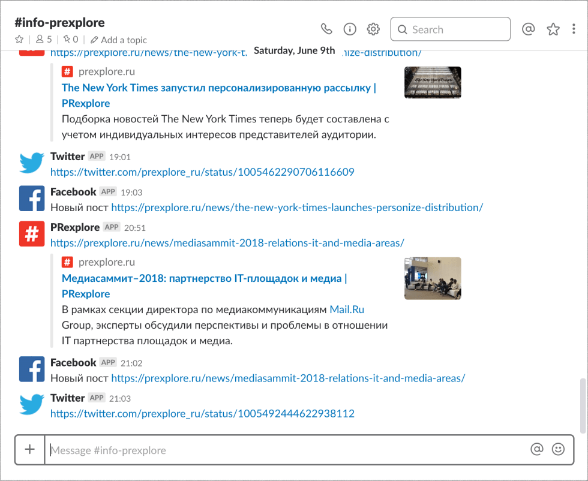The width and height of the screenshot is (588, 481).
Task: Open the Facebook app avatar at 21:02
Action: (31, 369)
